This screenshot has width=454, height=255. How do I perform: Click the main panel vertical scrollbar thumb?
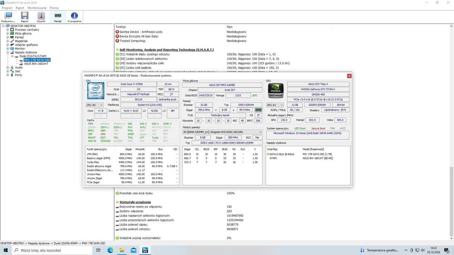click(451, 201)
